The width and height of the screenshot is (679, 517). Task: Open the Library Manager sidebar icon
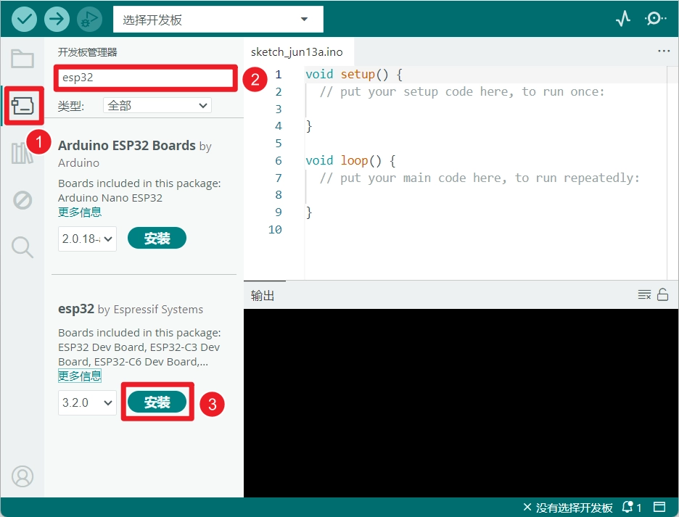(22, 153)
